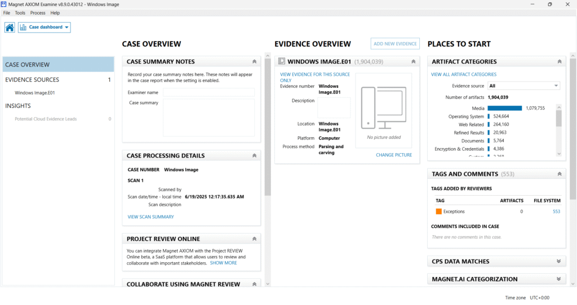The image size is (577, 305).
Task: Click the Case Overview column scrollbar
Action: click(x=268, y=127)
